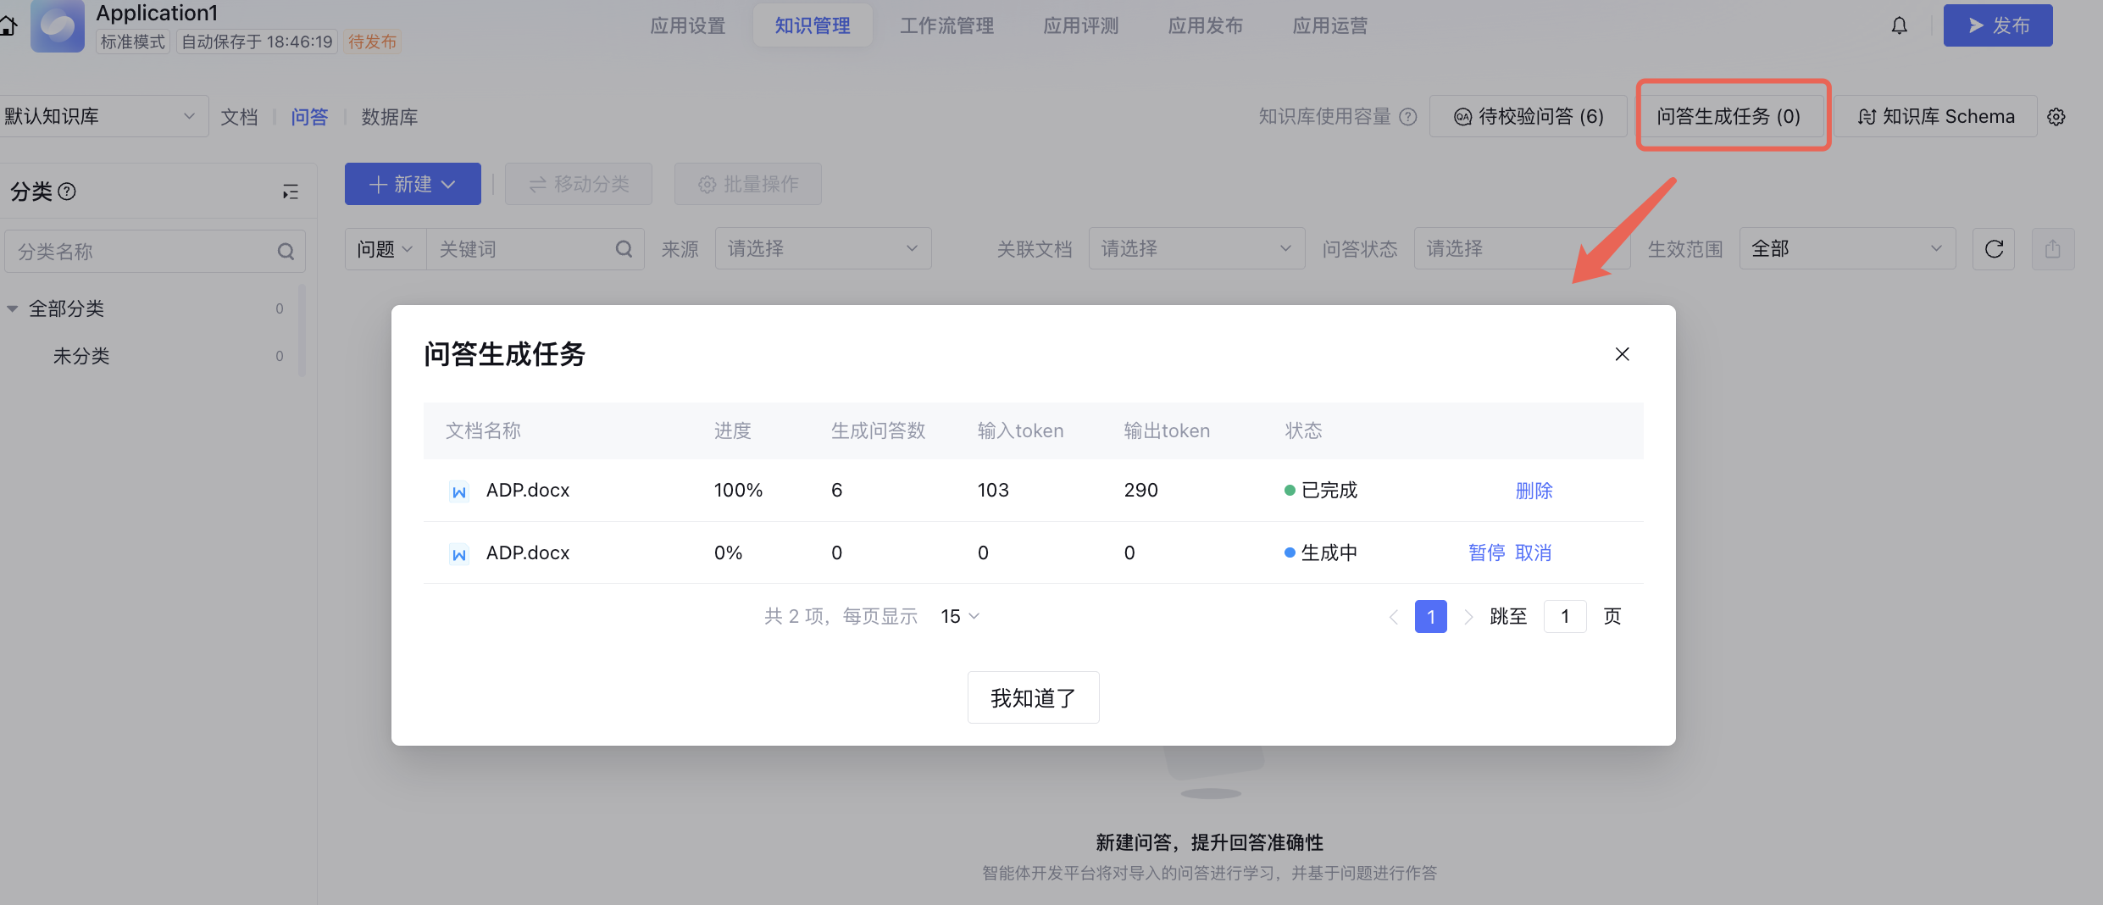
Task: Click the search icon in keyword field
Action: coord(624,249)
